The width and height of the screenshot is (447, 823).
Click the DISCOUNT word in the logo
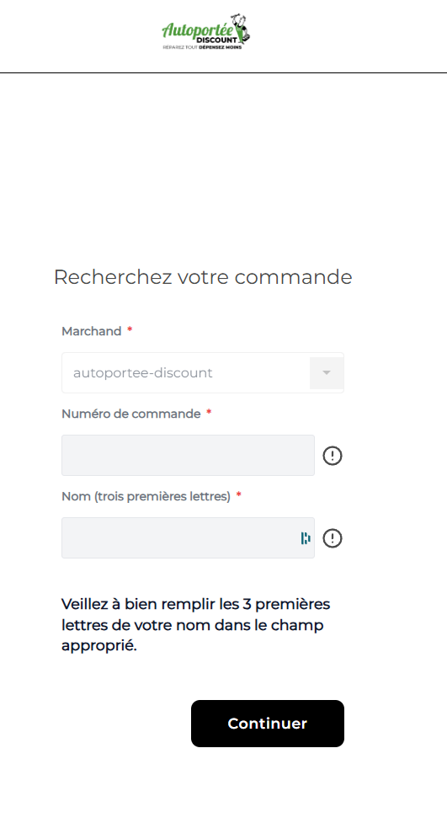(216, 40)
